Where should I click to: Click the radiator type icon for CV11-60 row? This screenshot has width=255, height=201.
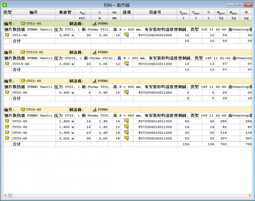(x=7, y=35)
